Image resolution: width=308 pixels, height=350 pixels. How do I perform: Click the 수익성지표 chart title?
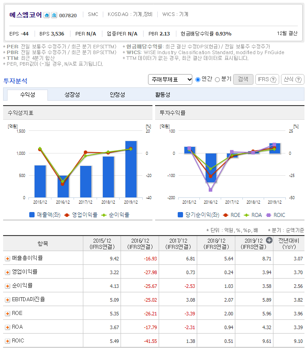click(x=20, y=113)
